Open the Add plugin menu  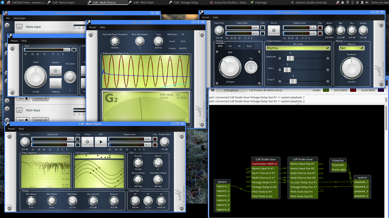pyautogui.click(x=19, y=18)
